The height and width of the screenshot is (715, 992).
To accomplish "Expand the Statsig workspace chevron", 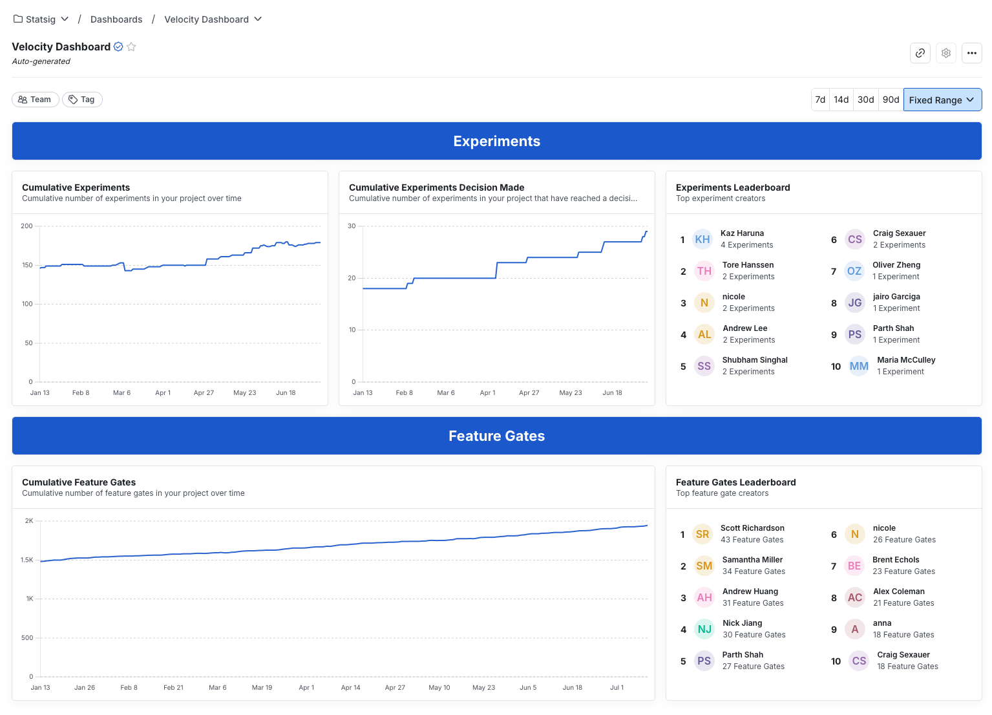I will tap(65, 19).
